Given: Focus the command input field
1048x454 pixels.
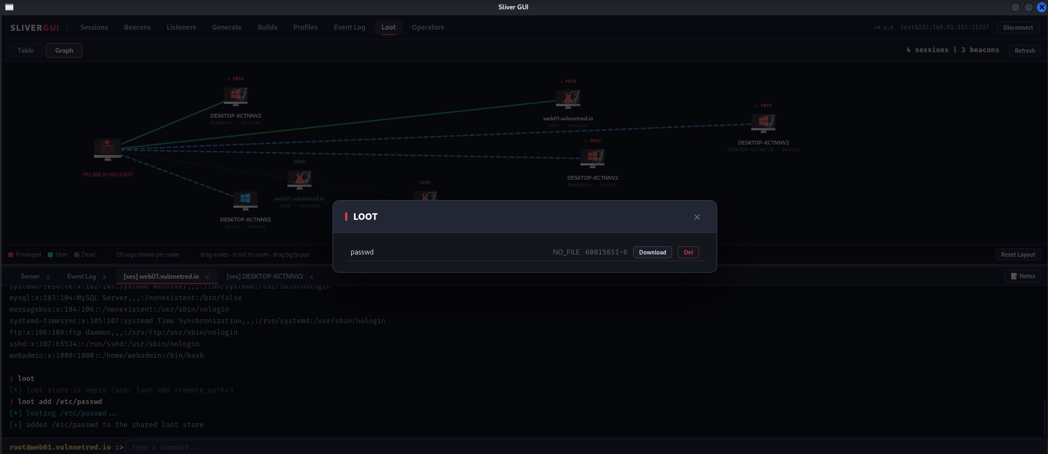Looking at the screenshot, I should pyautogui.click(x=586, y=447).
